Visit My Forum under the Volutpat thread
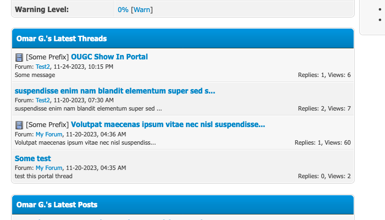385x220 pixels. point(49,134)
